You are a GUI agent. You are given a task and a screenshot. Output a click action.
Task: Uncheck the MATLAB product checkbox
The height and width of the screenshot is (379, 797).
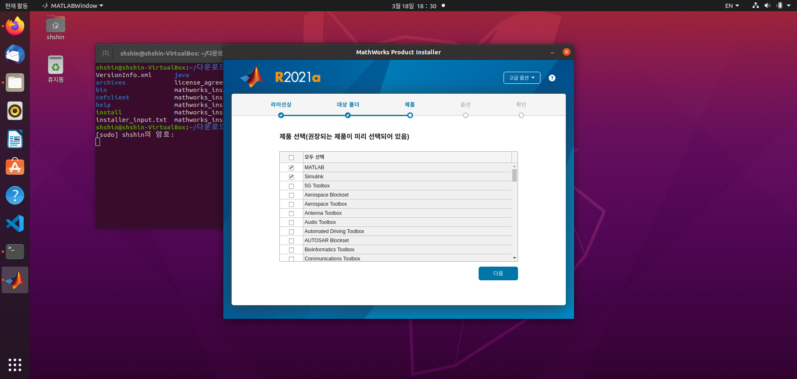(x=291, y=168)
